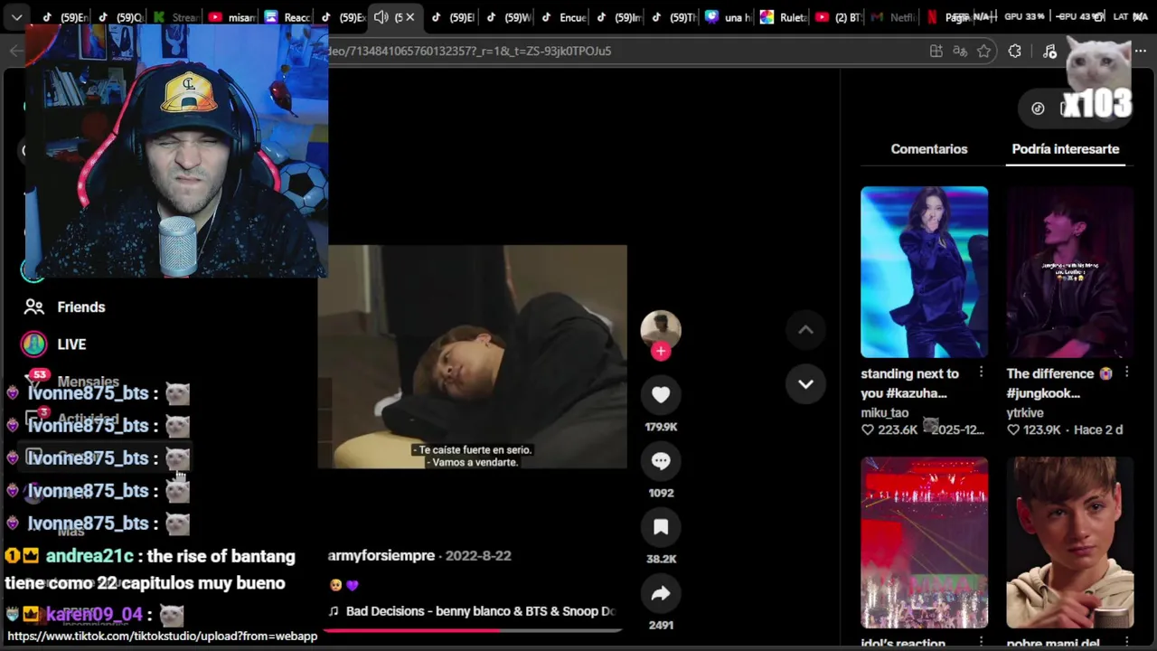1157x651 pixels.
Task: Open browser extensions puzzle icon
Action: [x=1014, y=51]
